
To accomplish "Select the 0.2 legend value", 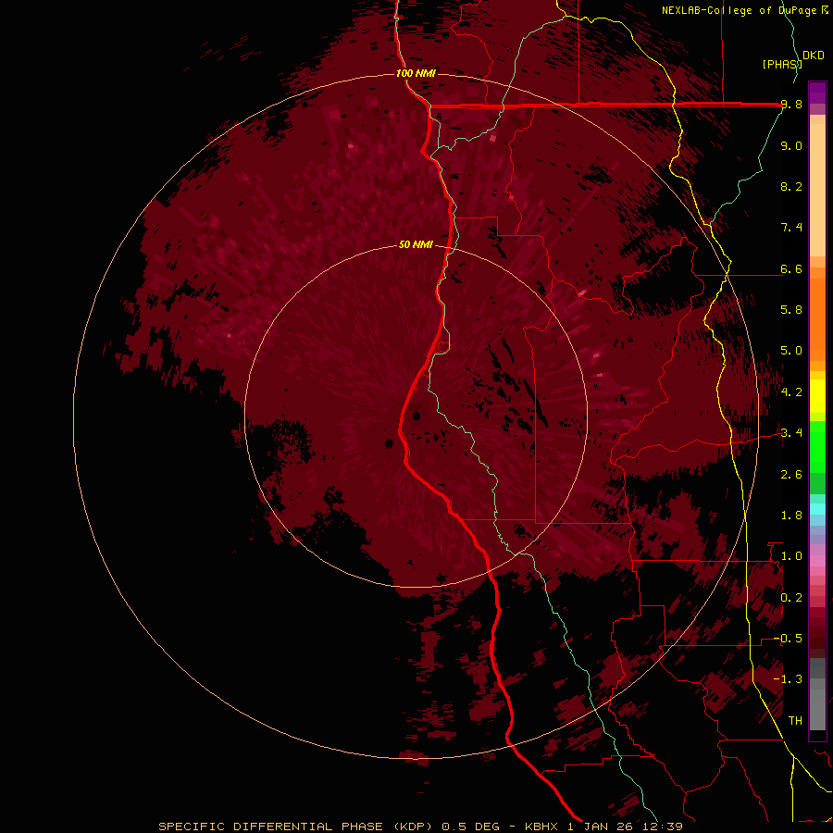I will click(x=791, y=598).
